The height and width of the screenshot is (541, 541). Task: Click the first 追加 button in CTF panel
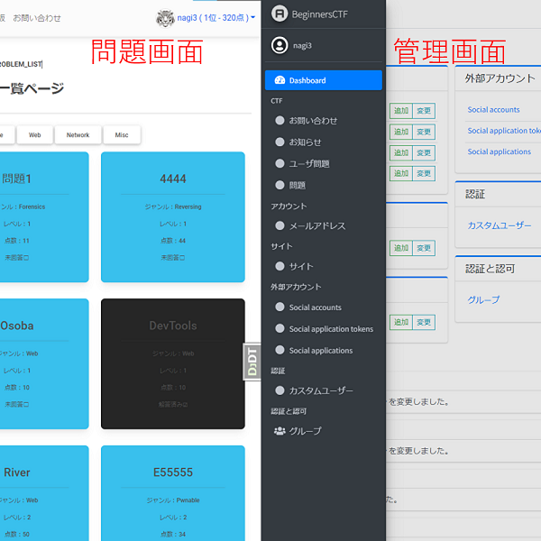400,111
